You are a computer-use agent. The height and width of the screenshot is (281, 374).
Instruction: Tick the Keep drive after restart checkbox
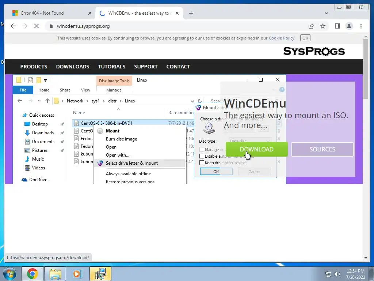pyautogui.click(x=202, y=163)
